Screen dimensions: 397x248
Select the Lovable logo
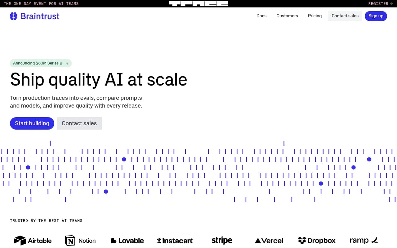pos(127,240)
